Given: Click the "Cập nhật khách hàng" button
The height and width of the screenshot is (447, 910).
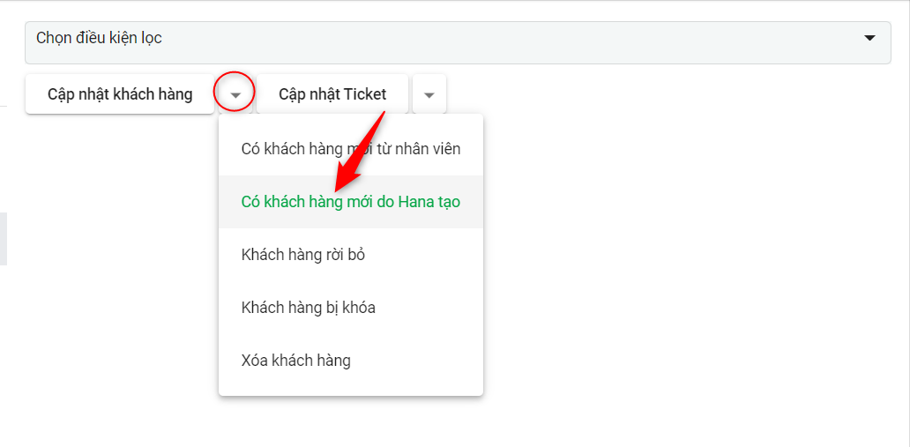Looking at the screenshot, I should [120, 94].
